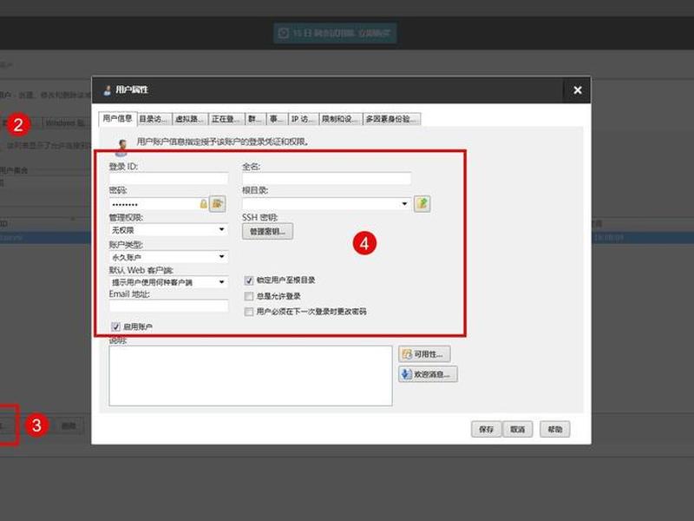This screenshot has height=521, width=694.
Task: Click the lock icon in password field
Action: [203, 204]
